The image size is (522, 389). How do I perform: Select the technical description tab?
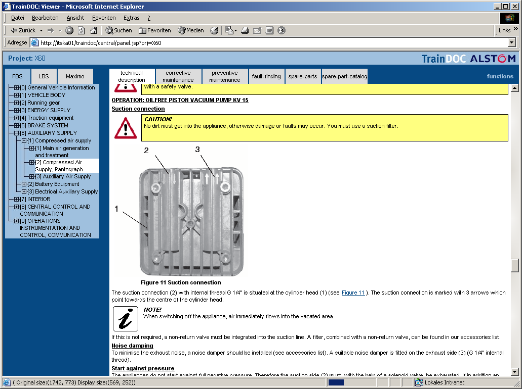click(x=132, y=76)
